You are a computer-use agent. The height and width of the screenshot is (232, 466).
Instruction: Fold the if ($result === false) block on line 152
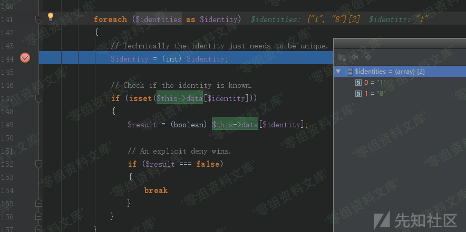[38, 164]
